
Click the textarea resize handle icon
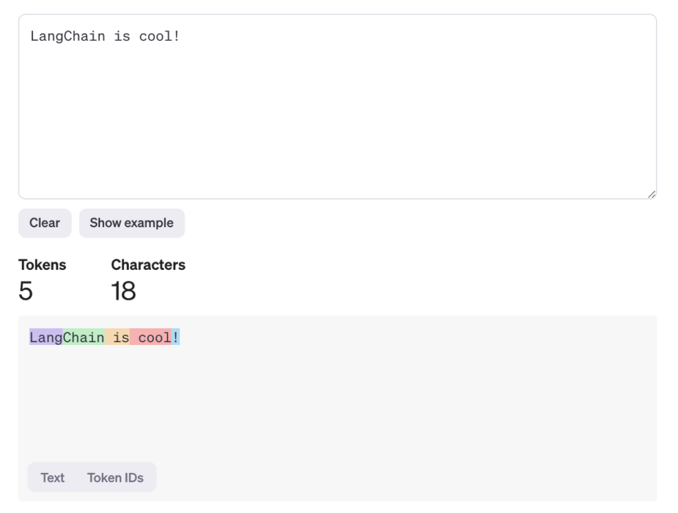(x=652, y=194)
